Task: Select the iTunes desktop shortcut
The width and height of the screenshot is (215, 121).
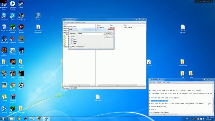Action: (x=38, y=16)
